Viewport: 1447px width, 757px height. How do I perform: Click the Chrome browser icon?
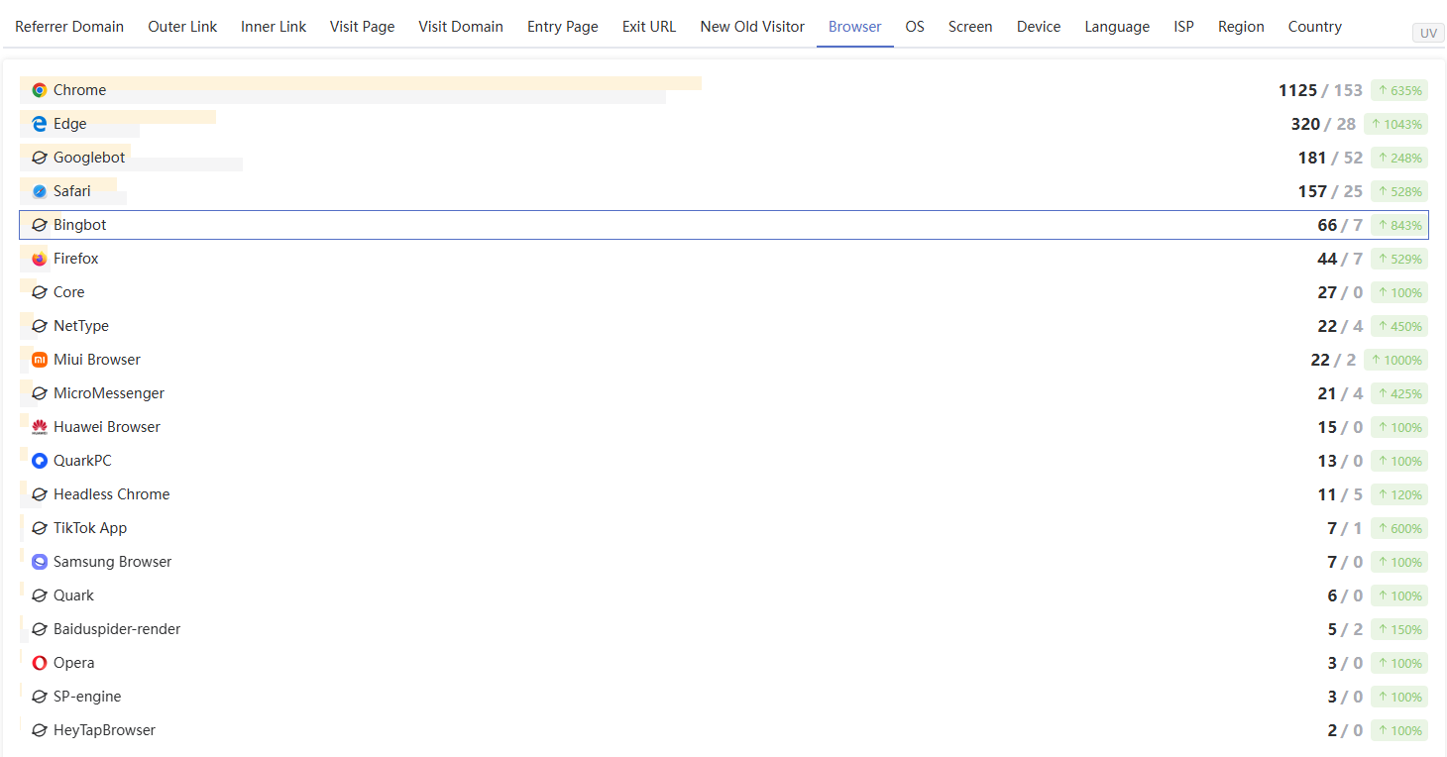point(40,90)
